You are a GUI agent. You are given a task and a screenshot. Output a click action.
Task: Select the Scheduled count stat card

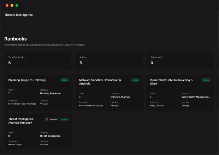[x=180, y=61]
